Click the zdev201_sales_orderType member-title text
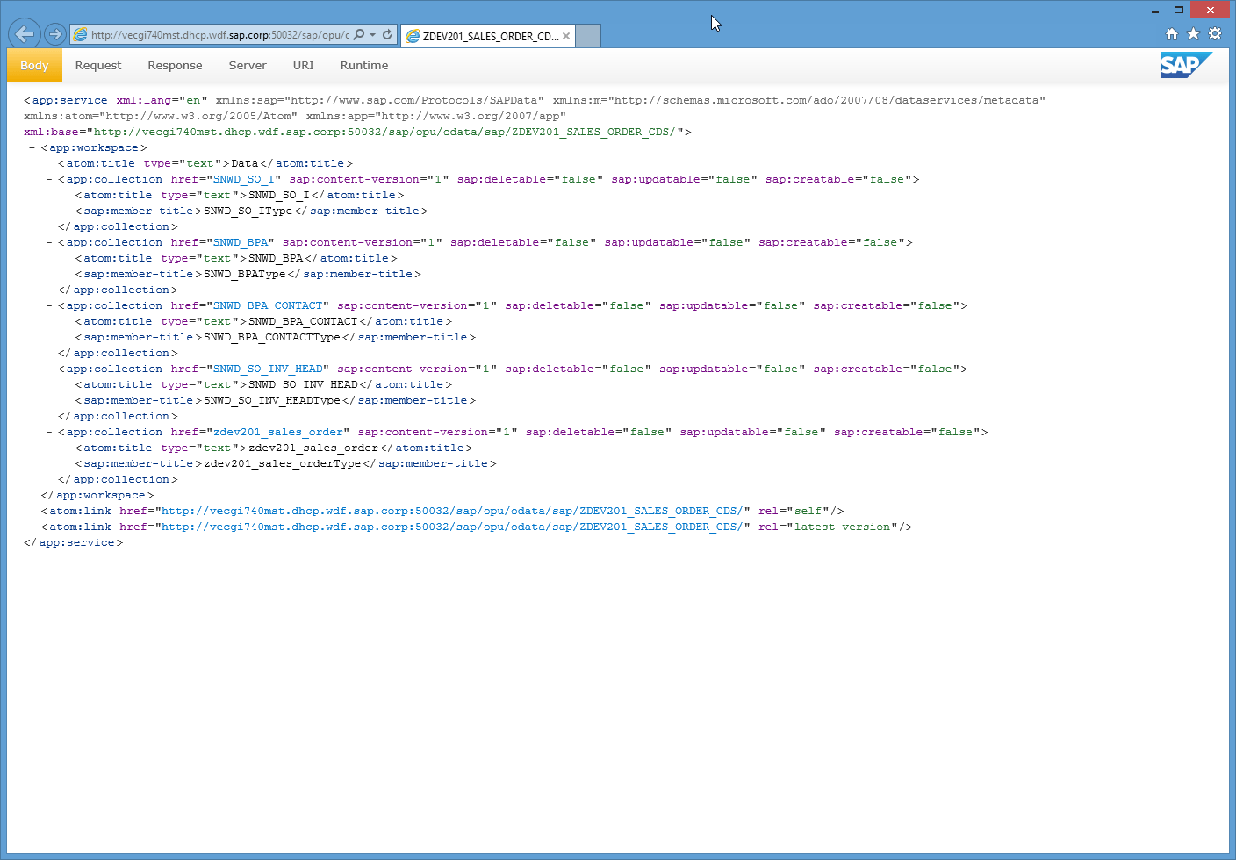The image size is (1236, 860). point(283,463)
